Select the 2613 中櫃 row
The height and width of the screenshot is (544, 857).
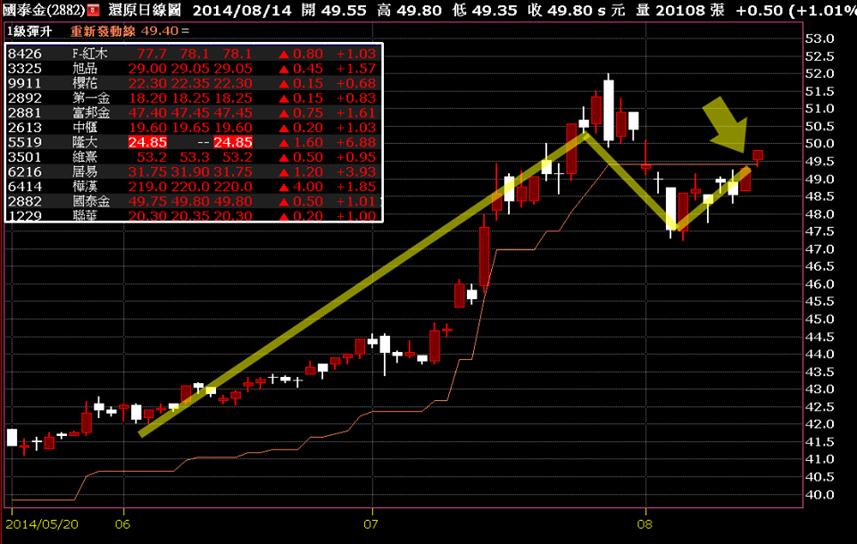[194, 128]
